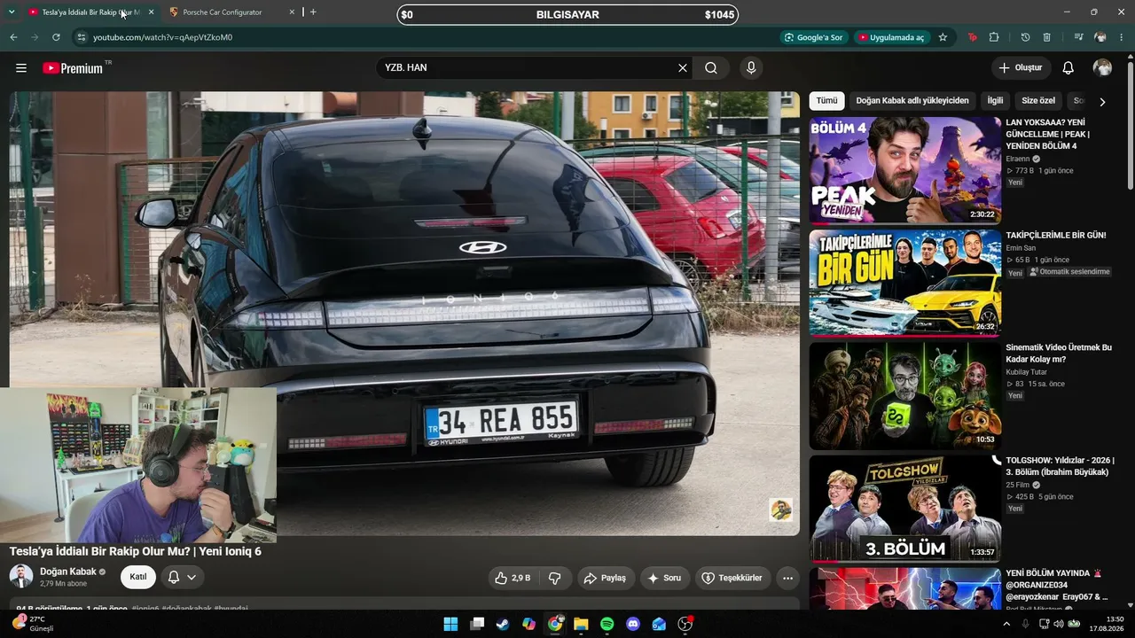Open the Chrome profile avatar
Screen dimensions: 1135x638
pos(1100,37)
